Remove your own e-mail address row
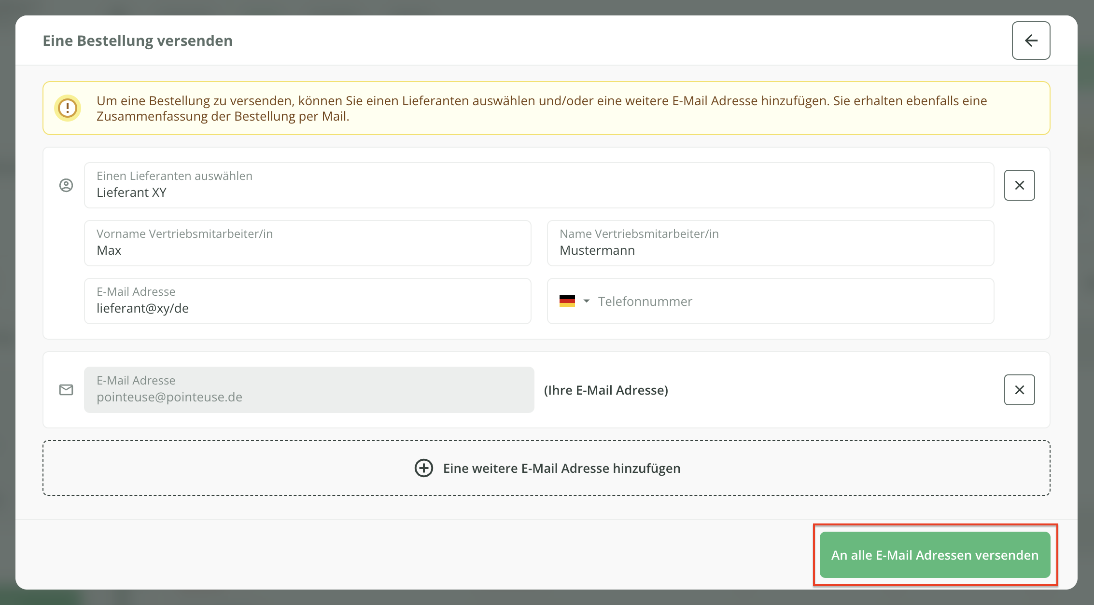The height and width of the screenshot is (605, 1094). click(1019, 390)
